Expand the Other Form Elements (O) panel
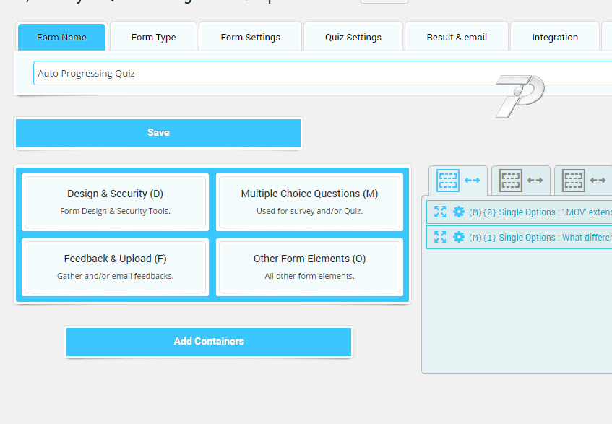Viewport: 612px width, 424px height. click(309, 267)
